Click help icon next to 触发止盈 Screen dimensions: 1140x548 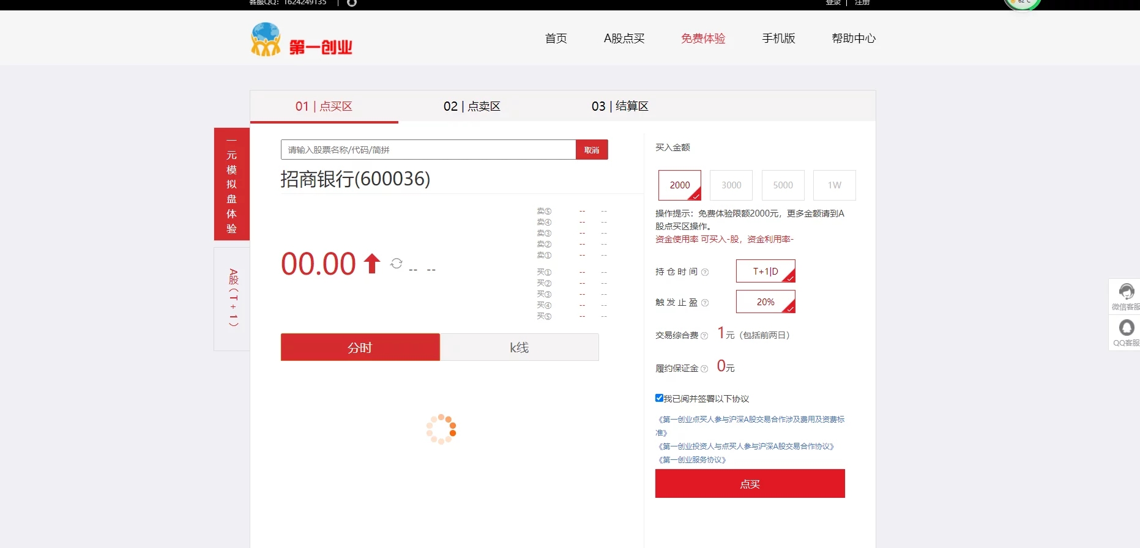click(705, 303)
